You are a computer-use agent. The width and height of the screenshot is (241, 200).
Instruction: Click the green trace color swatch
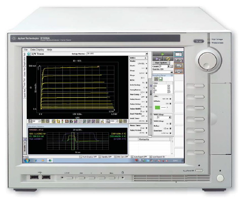pyautogui.click(x=157, y=107)
